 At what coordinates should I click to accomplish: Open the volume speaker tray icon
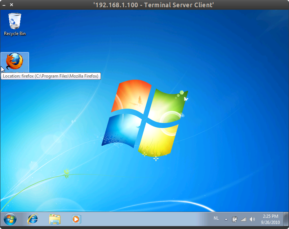252,219
